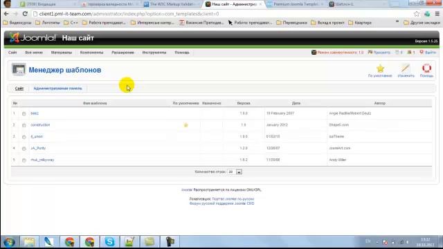Click the По умолчанию star toolbar icon
The image size is (443, 249).
(380, 68)
